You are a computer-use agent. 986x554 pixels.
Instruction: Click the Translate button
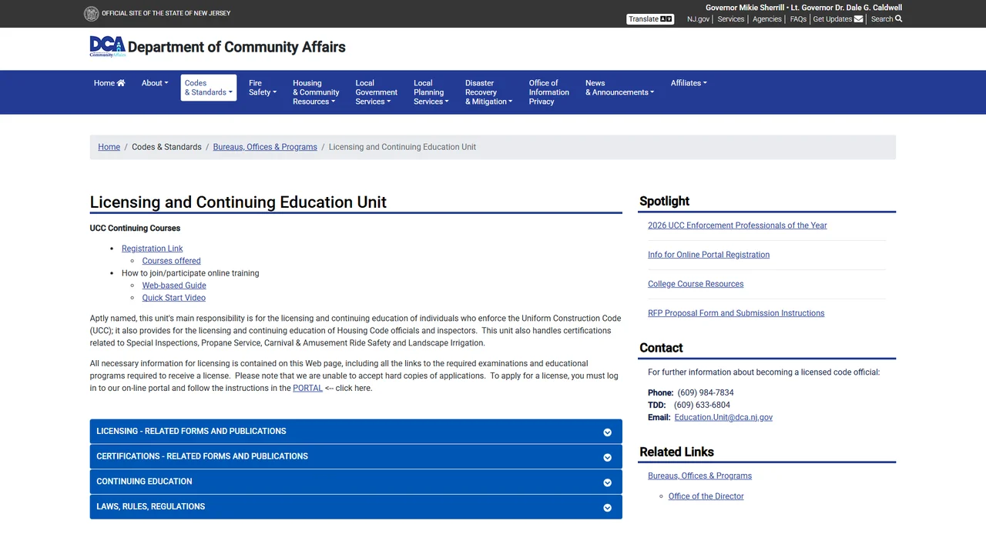[650, 19]
